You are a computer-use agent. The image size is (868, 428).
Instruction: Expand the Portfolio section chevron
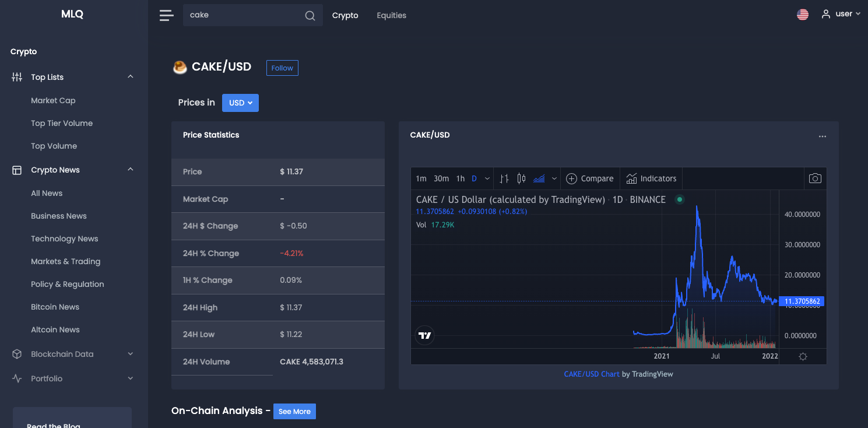[131, 378]
